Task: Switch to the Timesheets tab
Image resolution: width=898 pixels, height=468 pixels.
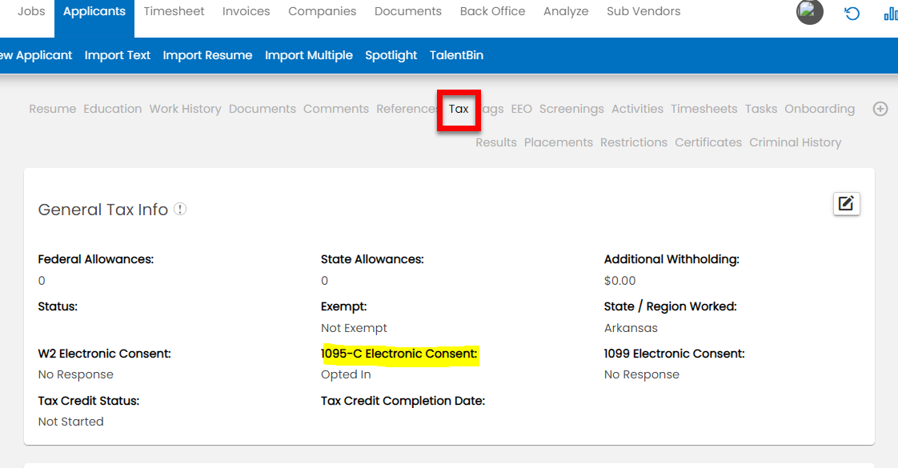Action: pos(704,109)
